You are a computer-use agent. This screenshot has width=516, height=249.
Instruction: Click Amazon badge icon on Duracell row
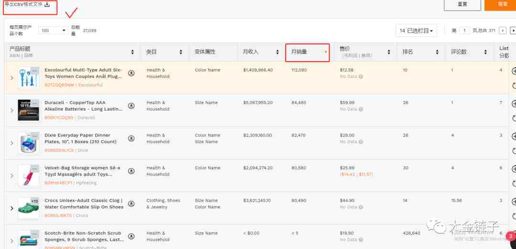pos(131,106)
